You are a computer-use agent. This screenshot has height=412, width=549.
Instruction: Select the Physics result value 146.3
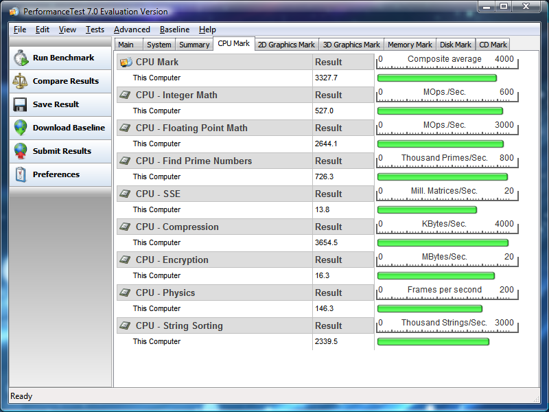(x=324, y=308)
